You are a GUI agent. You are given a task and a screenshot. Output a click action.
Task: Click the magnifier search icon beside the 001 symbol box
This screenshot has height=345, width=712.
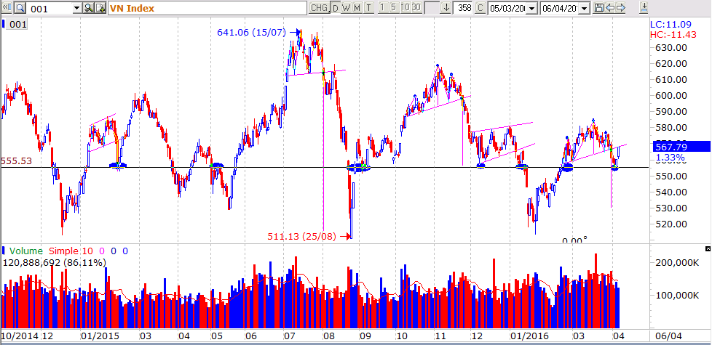point(20,8)
